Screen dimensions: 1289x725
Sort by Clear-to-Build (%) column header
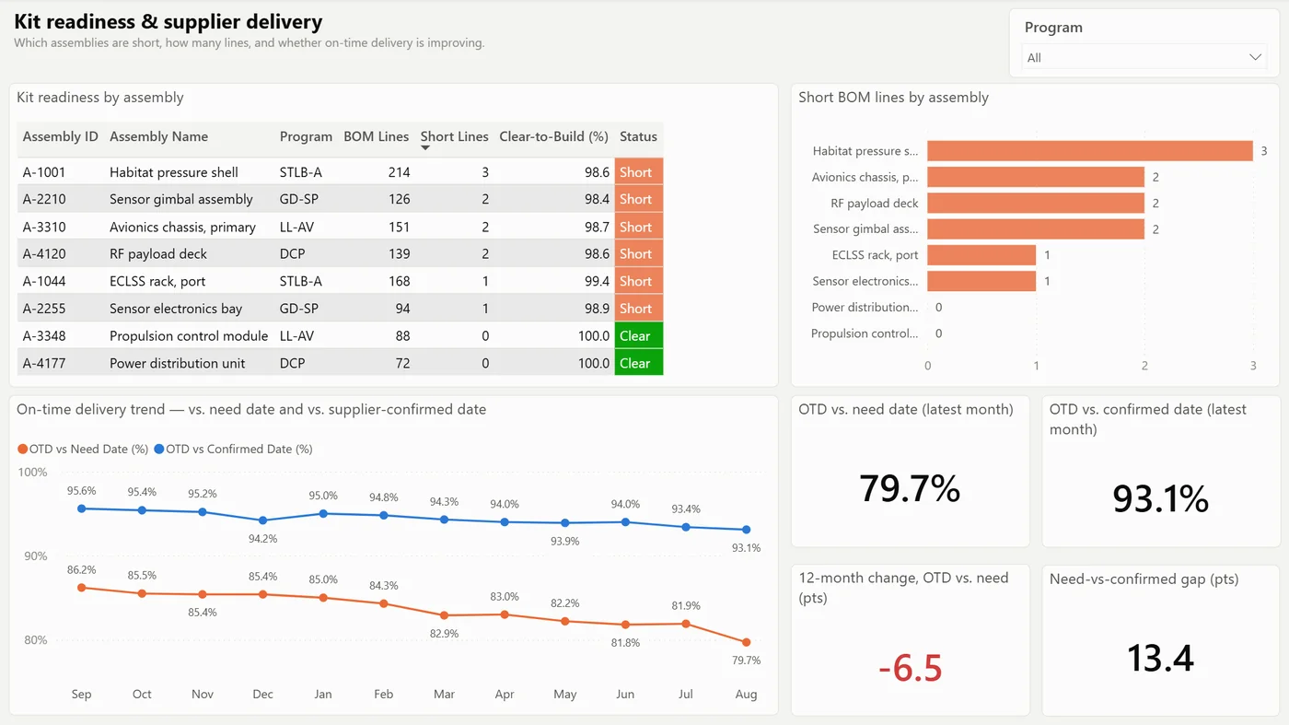point(553,136)
